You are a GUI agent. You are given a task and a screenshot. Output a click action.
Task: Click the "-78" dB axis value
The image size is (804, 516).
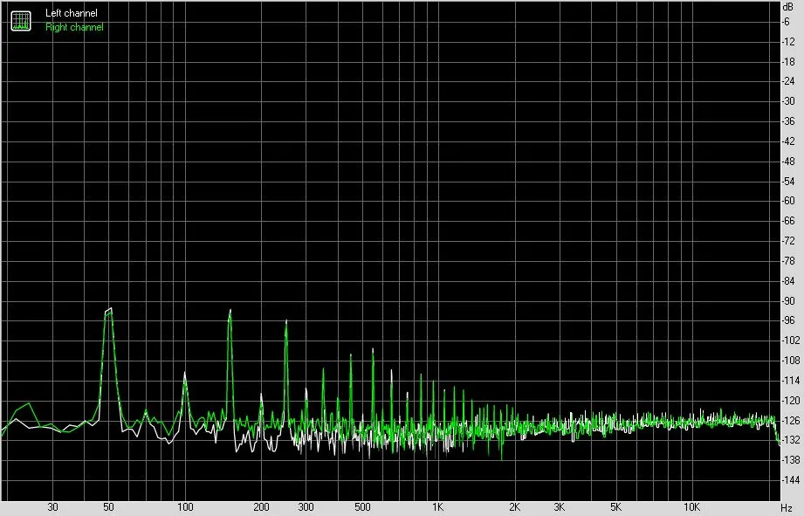pyautogui.click(x=787, y=260)
